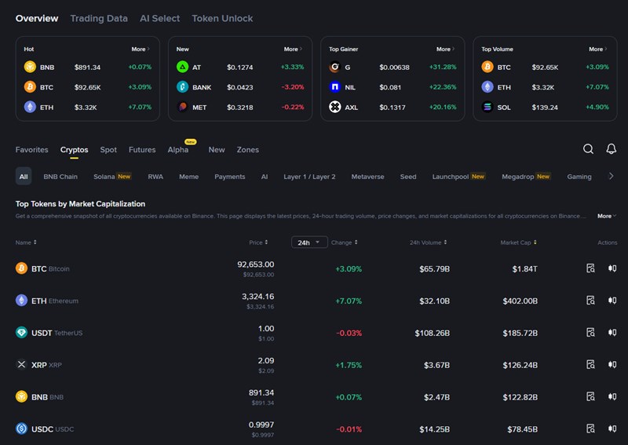The height and width of the screenshot is (445, 628).
Task: Click the AXL icon in Top Gainer card
Action: (335, 107)
